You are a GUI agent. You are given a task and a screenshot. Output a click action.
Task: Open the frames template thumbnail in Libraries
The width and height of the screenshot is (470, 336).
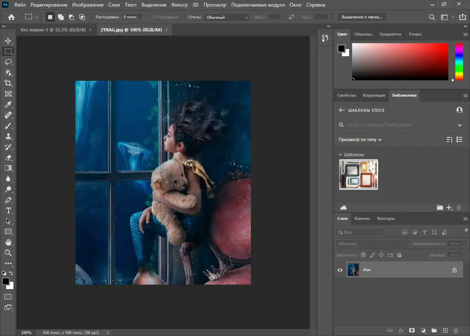[358, 175]
